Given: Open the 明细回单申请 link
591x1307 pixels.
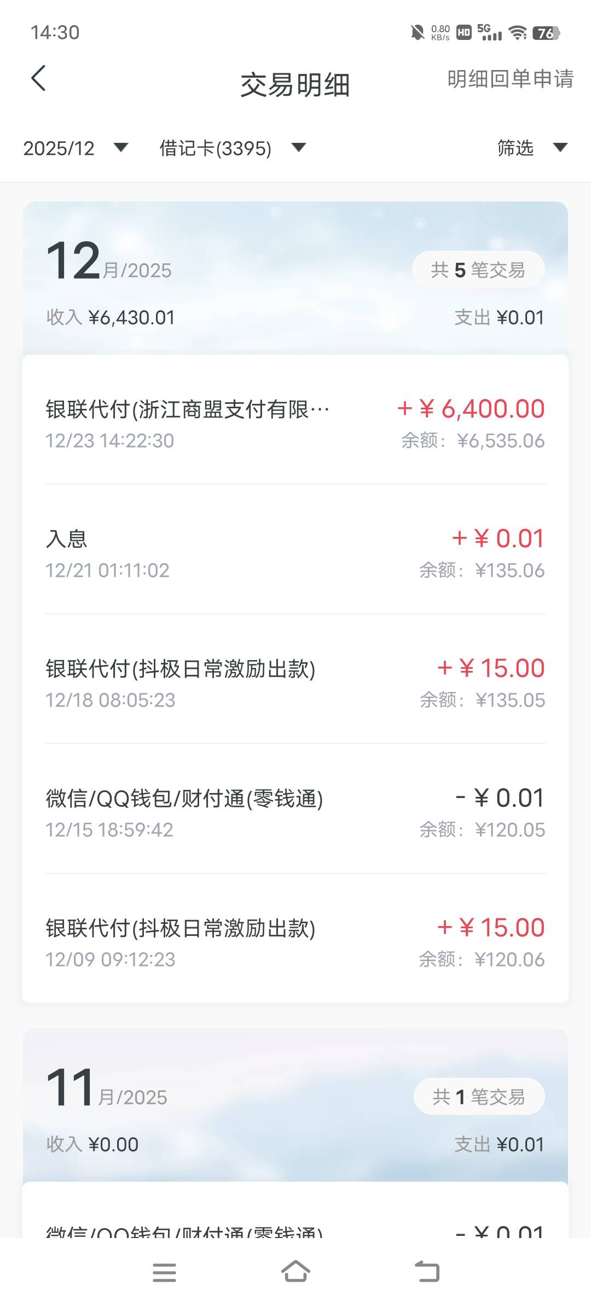Looking at the screenshot, I should click(x=510, y=79).
